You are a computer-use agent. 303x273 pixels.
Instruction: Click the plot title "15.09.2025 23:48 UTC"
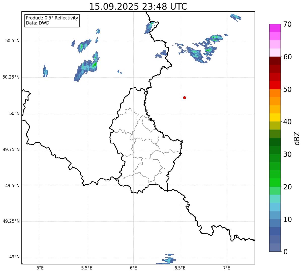click(138, 7)
